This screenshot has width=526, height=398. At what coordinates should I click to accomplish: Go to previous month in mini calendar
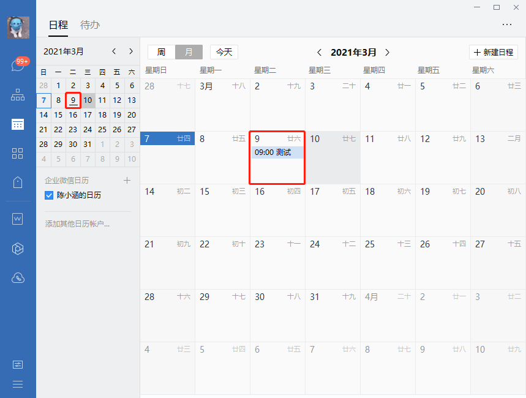pyautogui.click(x=114, y=51)
